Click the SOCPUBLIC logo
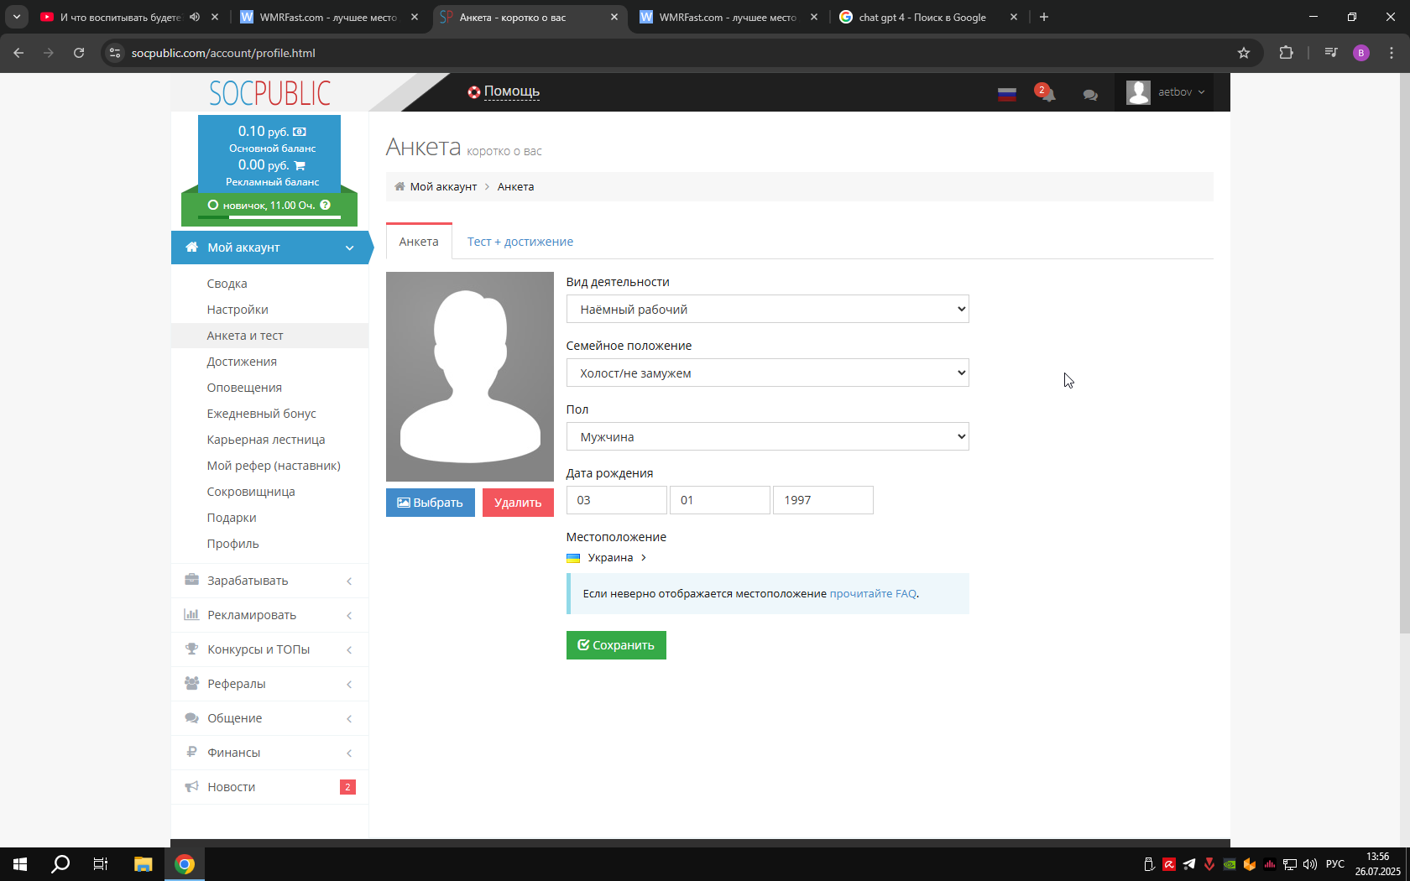 269,93
